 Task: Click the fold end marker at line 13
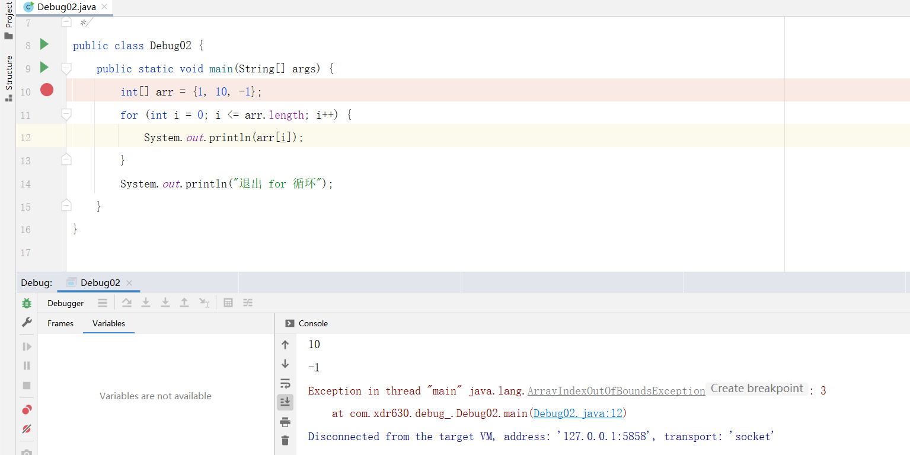coord(66,160)
